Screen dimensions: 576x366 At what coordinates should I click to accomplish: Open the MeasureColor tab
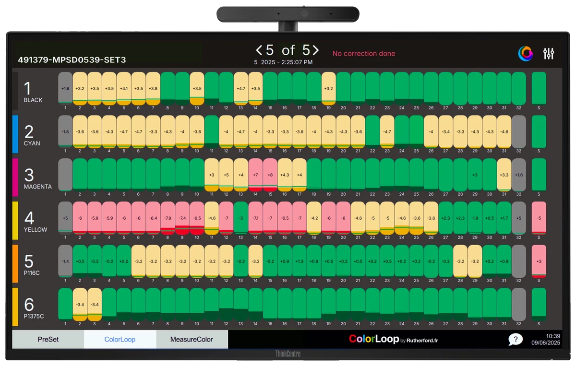(192, 339)
